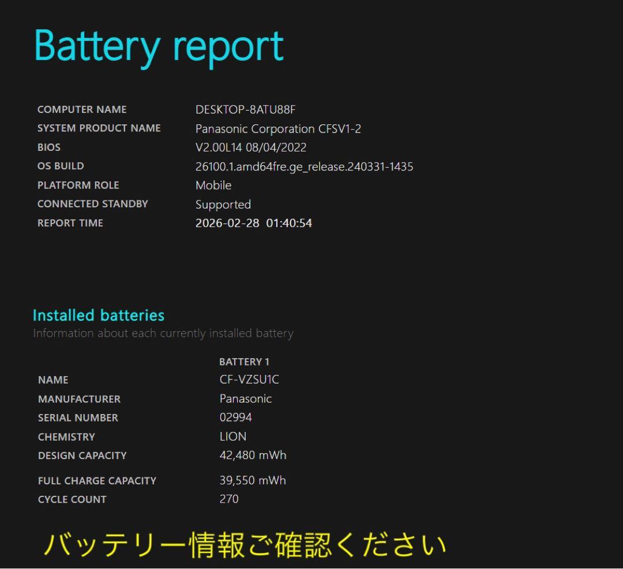Select the SYSTEM PRODUCT NAME label
This screenshot has height=569, width=623.
99,128
